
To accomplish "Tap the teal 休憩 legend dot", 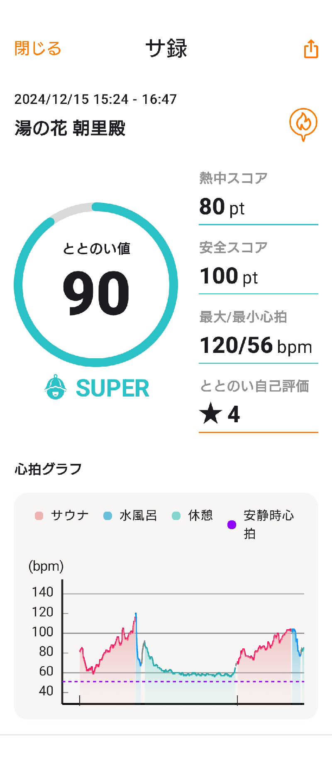I will coord(176,516).
